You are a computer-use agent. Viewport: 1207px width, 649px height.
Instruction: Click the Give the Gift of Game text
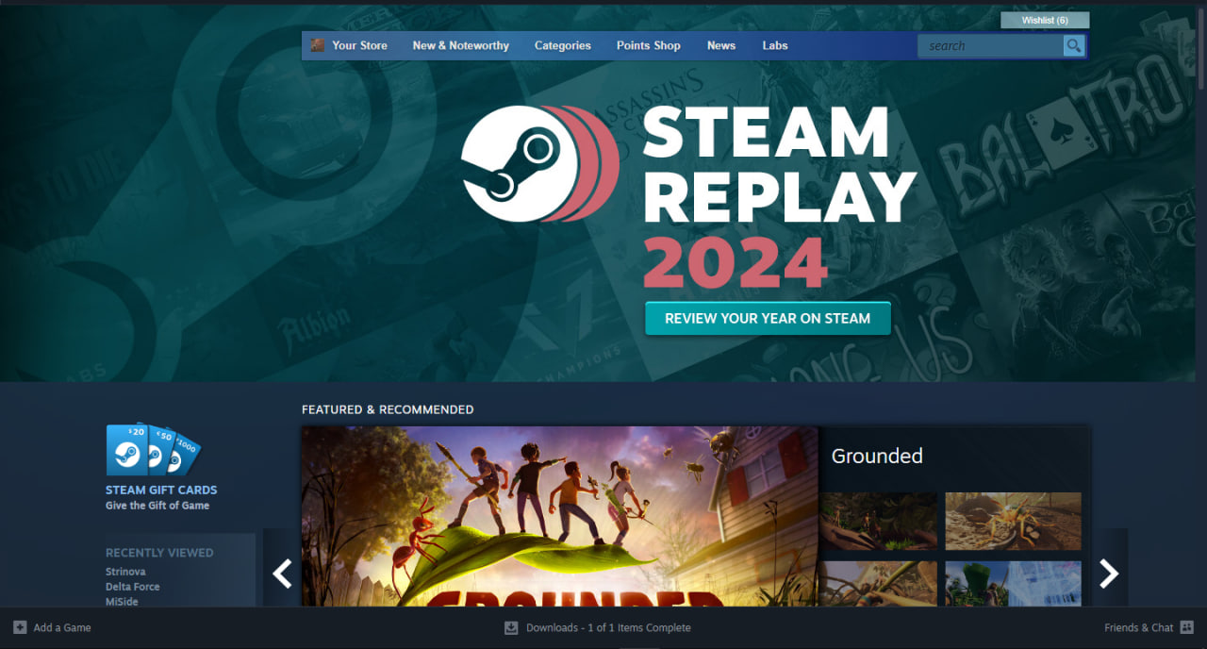coord(157,506)
